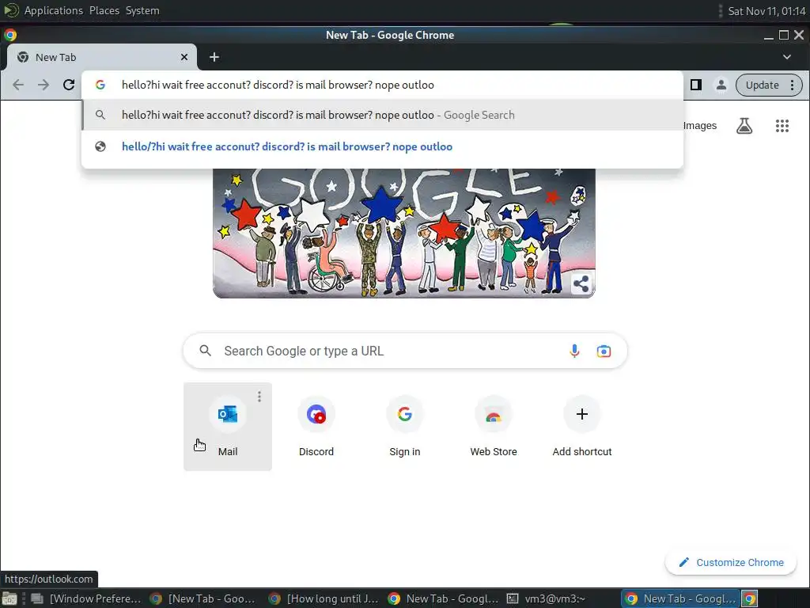Switch to vm3@vm3:~ terminal taskbar item
810x608 pixels.
pyautogui.click(x=547, y=598)
